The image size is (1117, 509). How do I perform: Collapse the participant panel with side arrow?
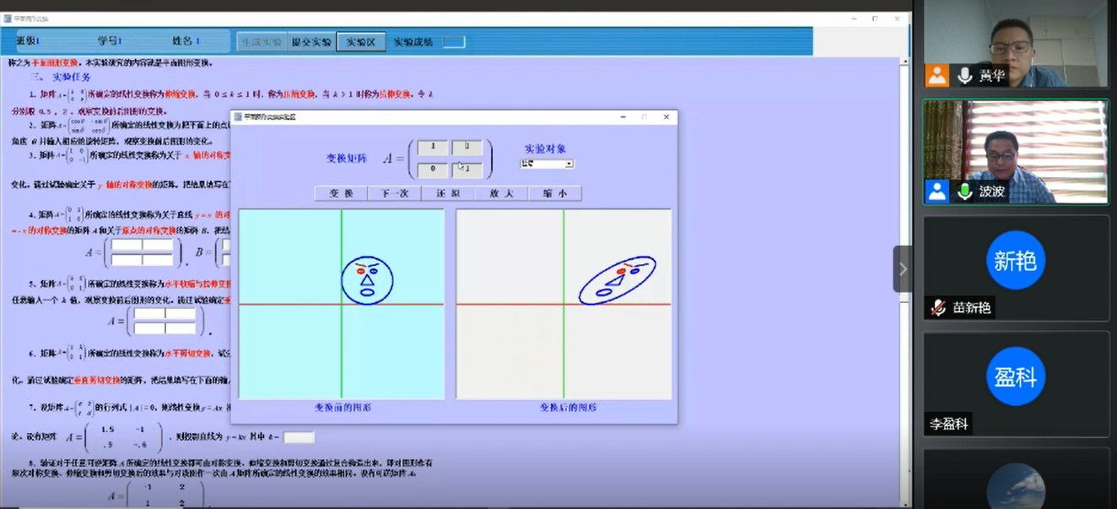pyautogui.click(x=903, y=268)
